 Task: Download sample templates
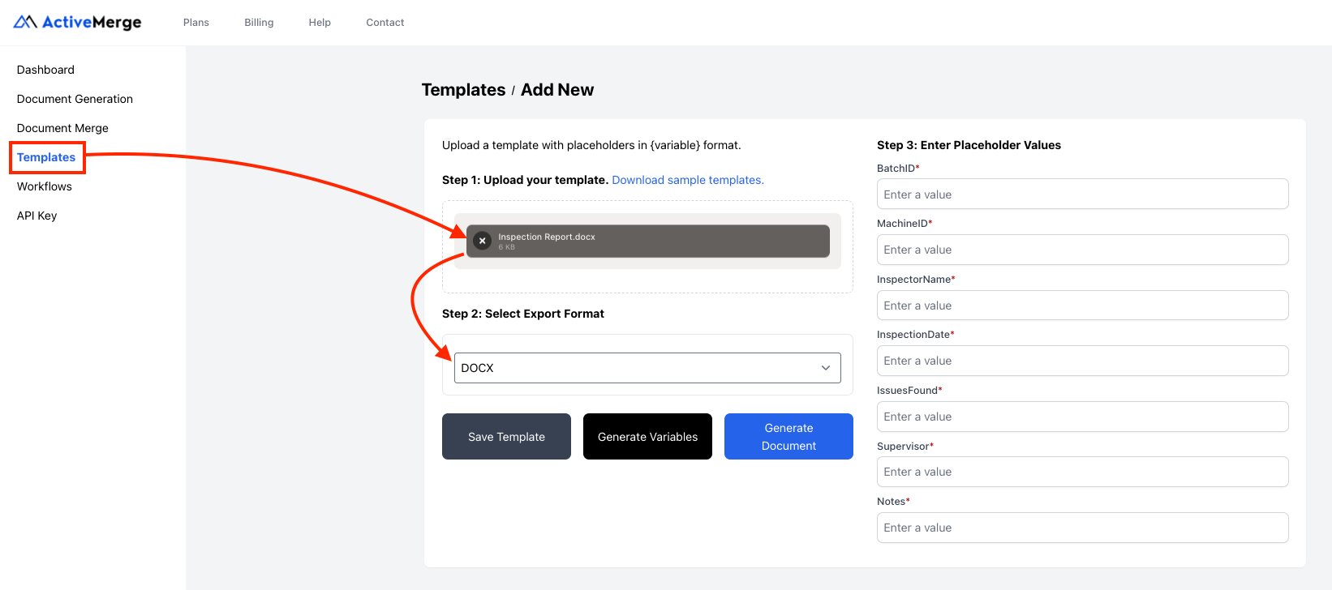[687, 179]
